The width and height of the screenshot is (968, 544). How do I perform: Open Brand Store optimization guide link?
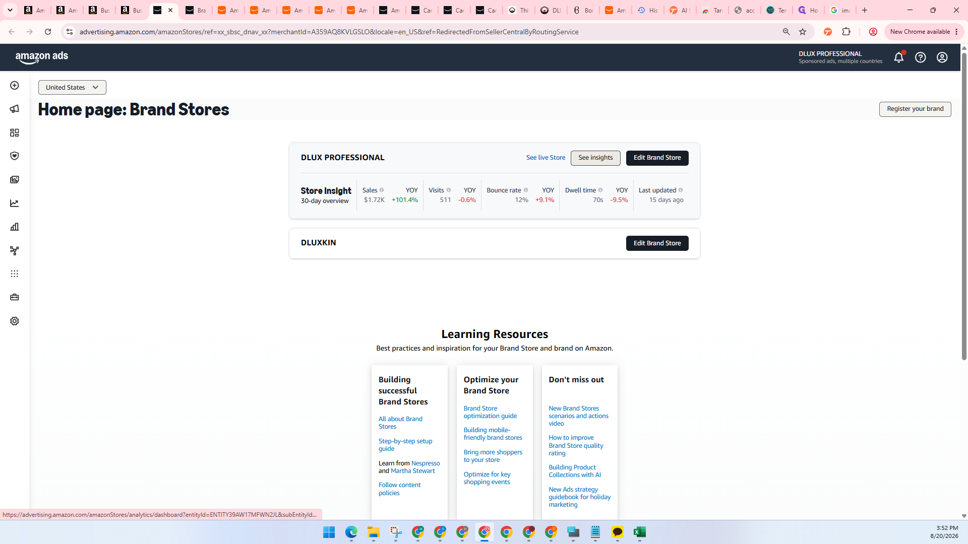tap(490, 412)
